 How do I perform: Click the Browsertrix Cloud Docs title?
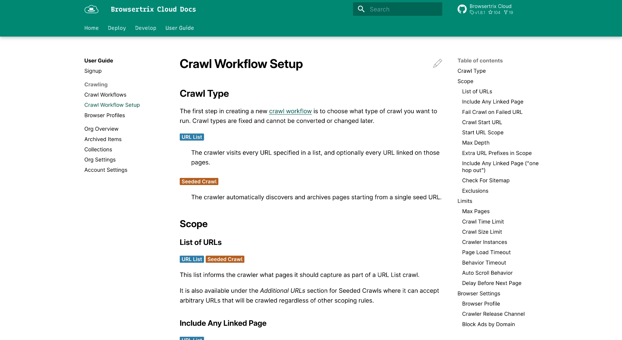click(x=153, y=9)
